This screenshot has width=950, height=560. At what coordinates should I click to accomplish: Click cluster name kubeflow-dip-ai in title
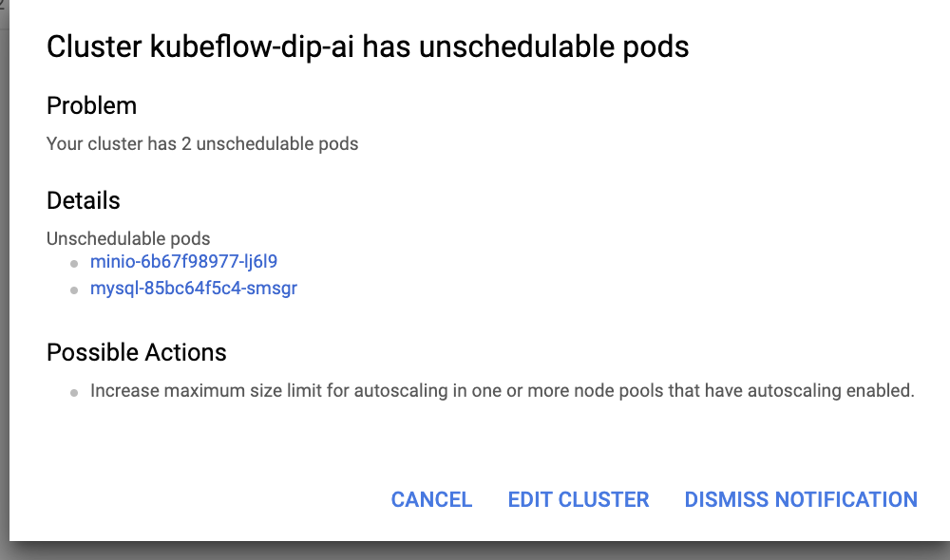point(267,47)
